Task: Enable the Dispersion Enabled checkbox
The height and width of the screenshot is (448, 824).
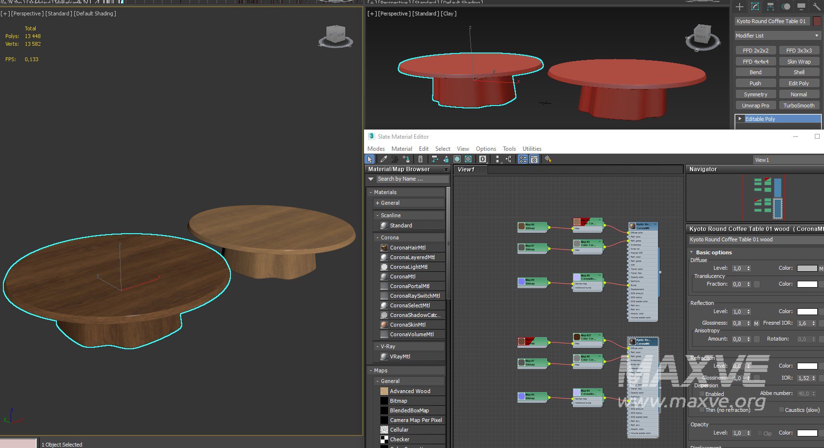Action: 702,394
